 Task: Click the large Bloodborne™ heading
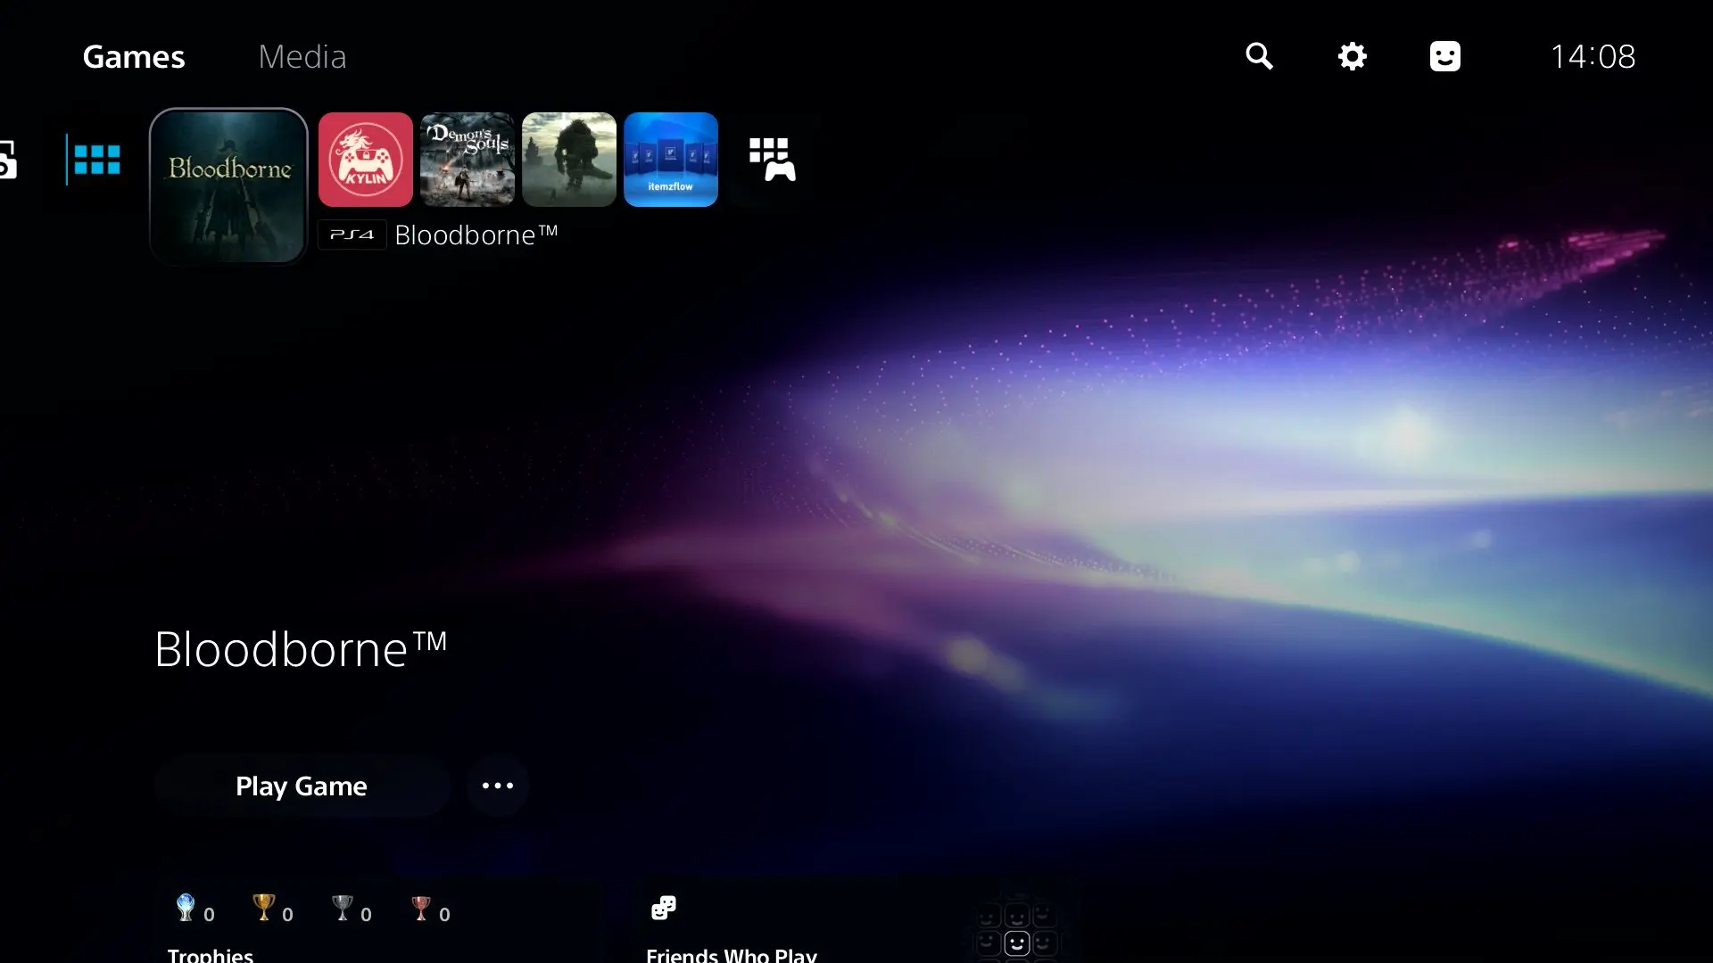click(301, 648)
